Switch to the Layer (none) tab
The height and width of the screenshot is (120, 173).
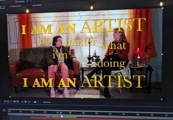click(36, 5)
